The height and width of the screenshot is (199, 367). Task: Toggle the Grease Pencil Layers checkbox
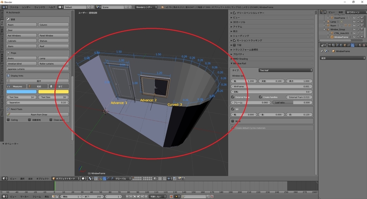point(234,13)
